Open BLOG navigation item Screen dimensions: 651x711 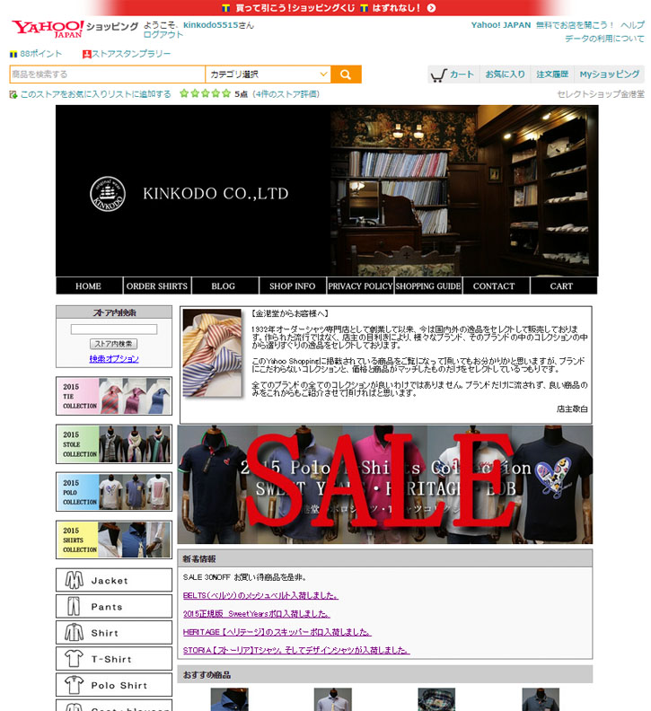click(x=224, y=286)
